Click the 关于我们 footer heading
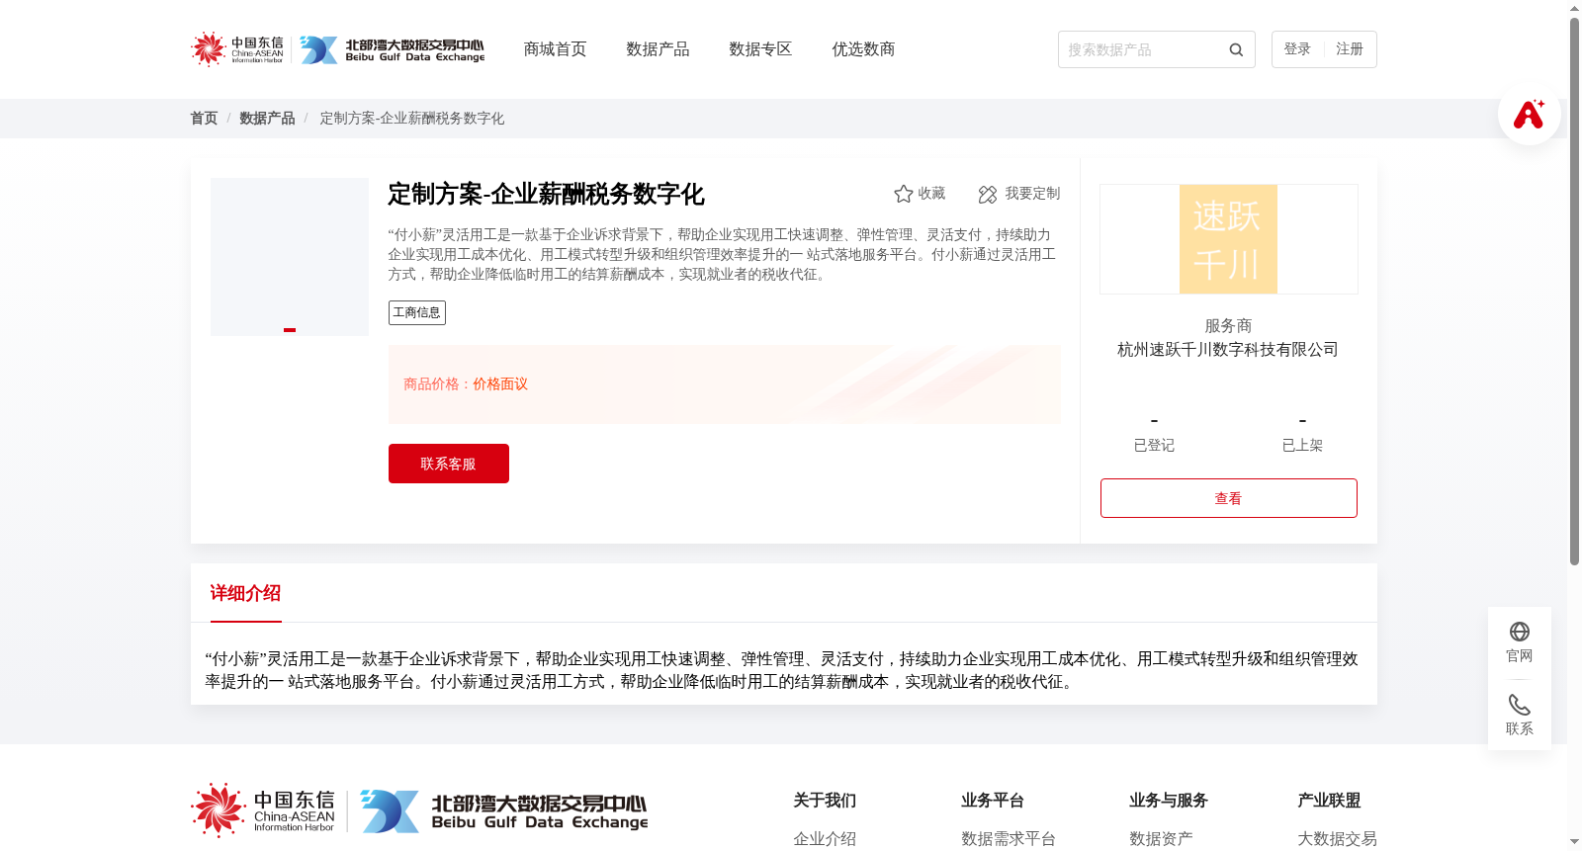The image size is (1582, 851). point(825,801)
